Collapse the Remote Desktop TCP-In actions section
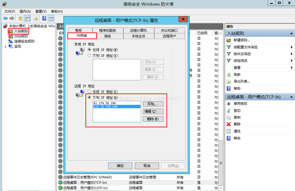Viewport: 295px width, 191px height. (292, 97)
